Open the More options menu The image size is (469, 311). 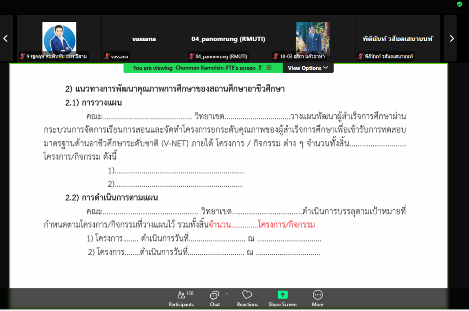click(x=317, y=298)
